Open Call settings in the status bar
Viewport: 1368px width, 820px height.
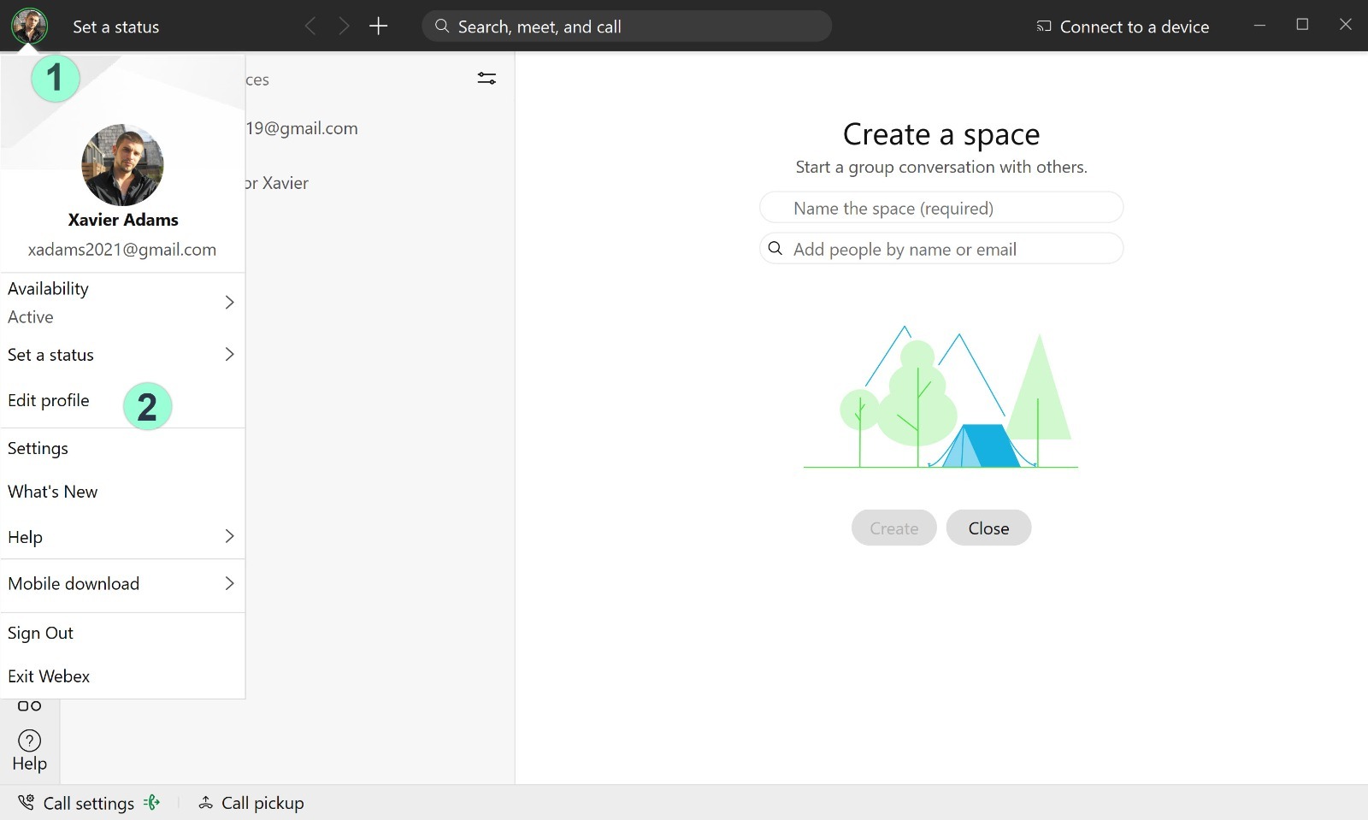(x=89, y=803)
